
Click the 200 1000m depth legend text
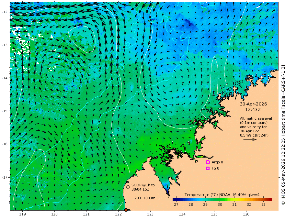coord(145,198)
